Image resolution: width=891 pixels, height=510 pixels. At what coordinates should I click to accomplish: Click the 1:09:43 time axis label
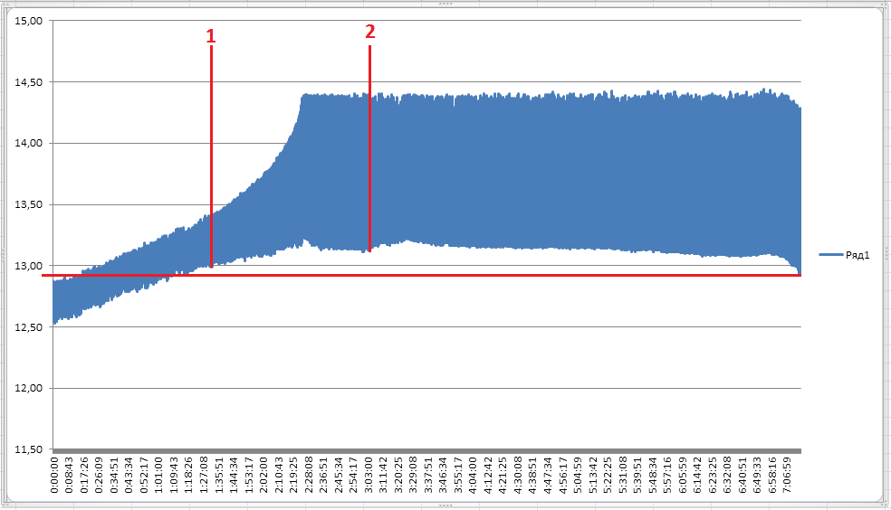[x=174, y=475]
